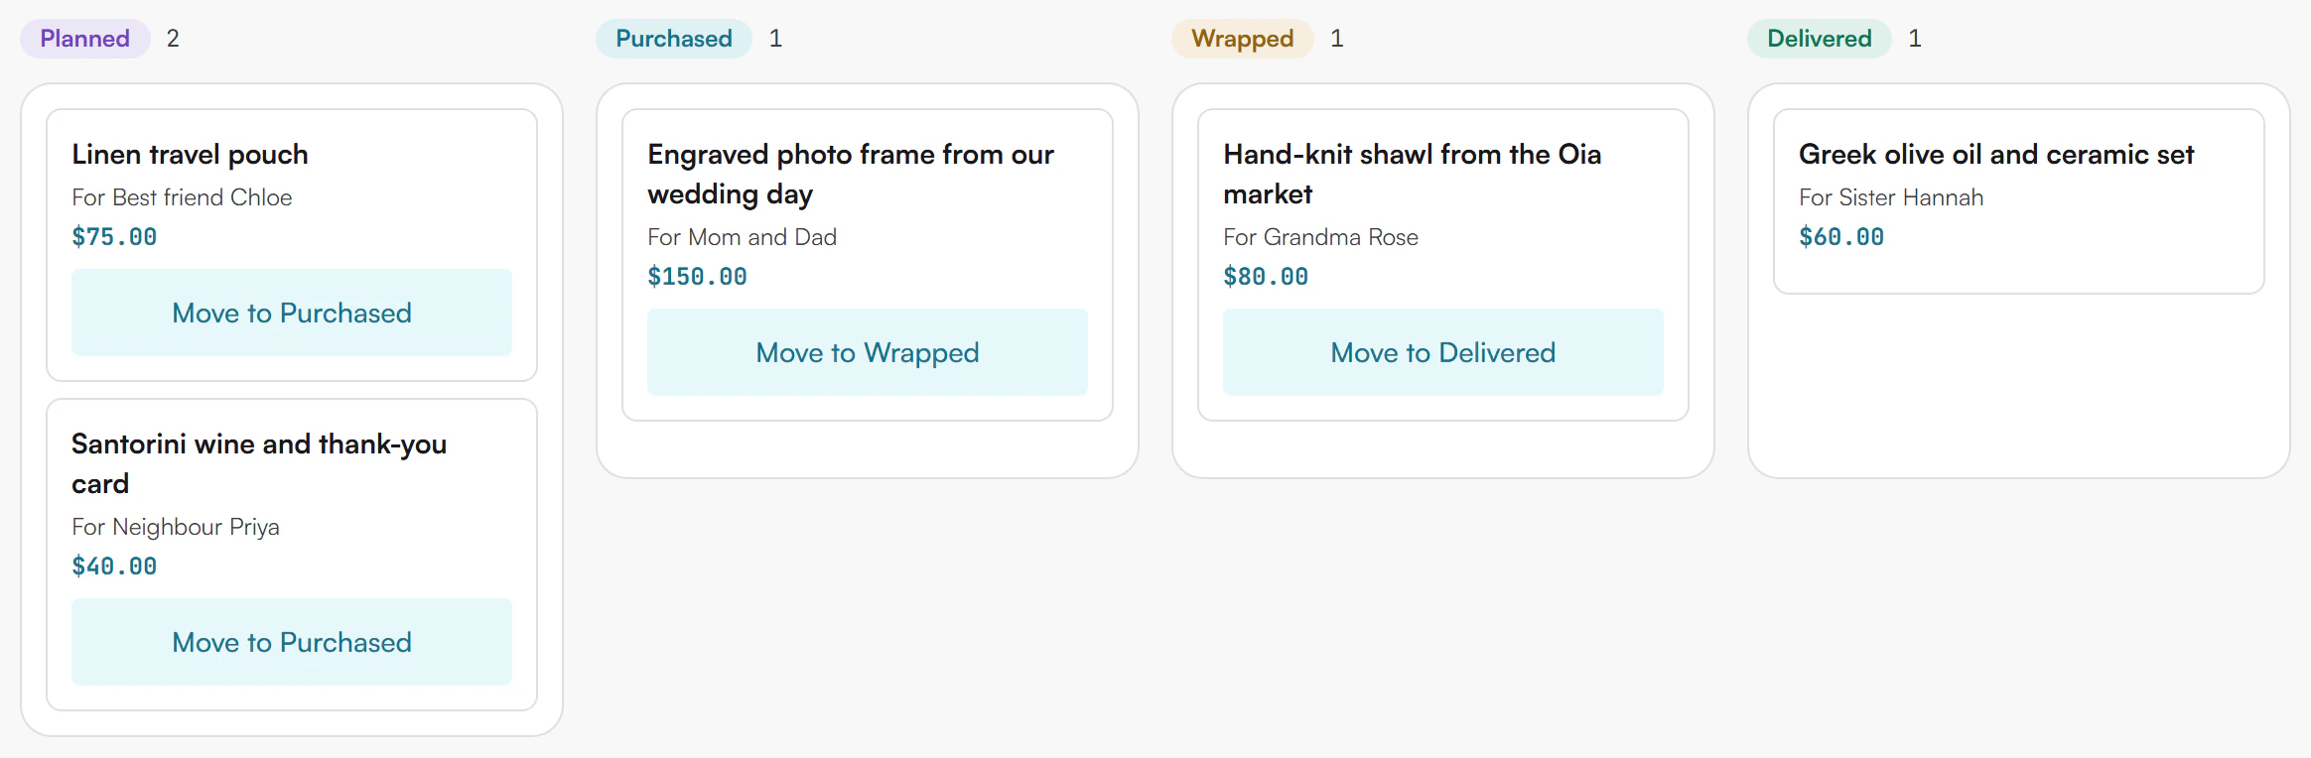Click Move to Delivered button

[x=1443, y=352]
